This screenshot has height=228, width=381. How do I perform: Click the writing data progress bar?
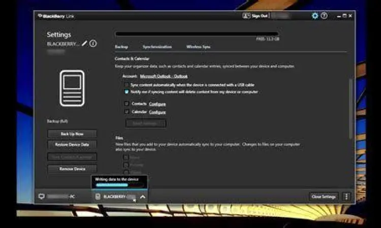pyautogui.click(x=119, y=185)
